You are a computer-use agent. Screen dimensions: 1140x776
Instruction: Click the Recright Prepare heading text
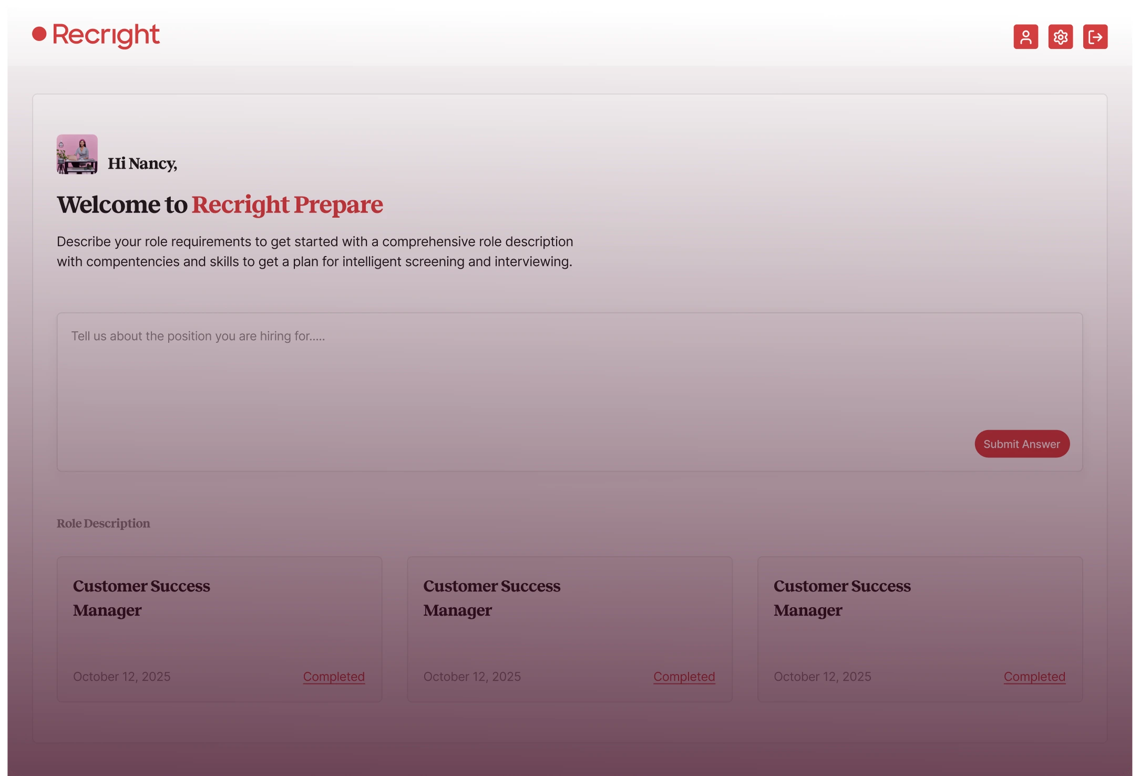point(287,205)
